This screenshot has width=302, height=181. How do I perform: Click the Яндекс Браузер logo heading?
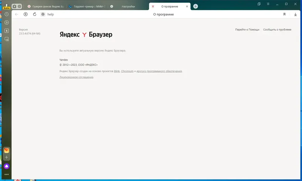coord(86,35)
